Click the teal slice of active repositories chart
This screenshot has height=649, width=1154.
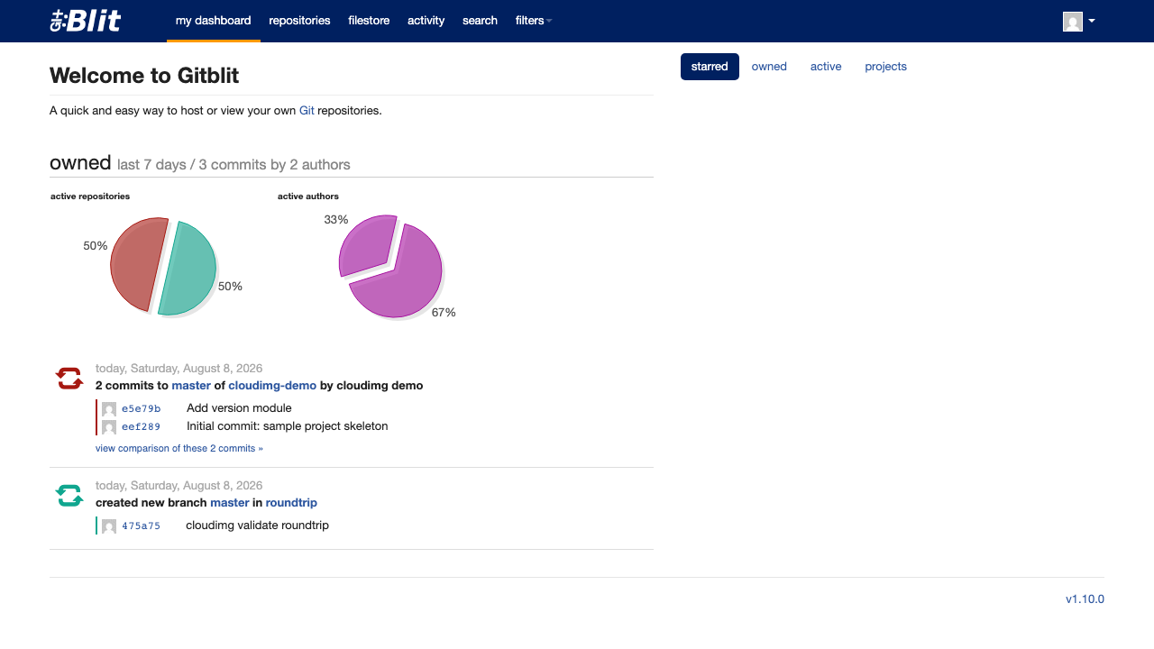189,270
